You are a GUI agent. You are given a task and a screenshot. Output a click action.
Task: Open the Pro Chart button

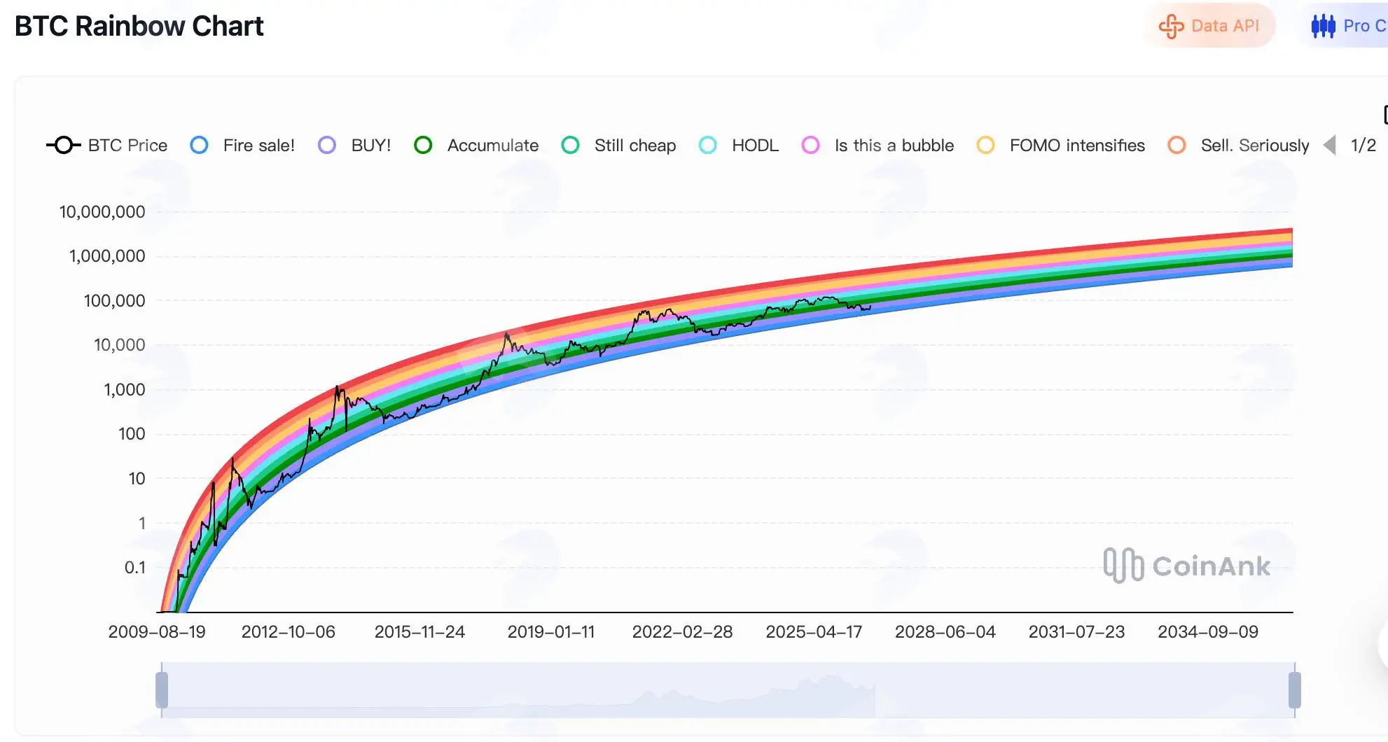[x=1345, y=26]
